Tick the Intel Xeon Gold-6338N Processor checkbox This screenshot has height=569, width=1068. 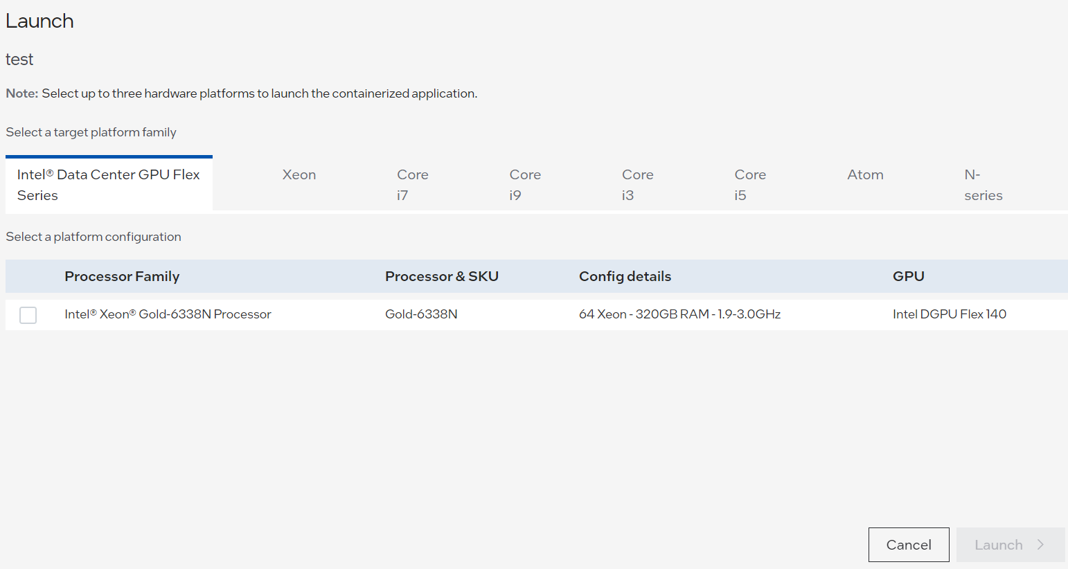pos(28,315)
